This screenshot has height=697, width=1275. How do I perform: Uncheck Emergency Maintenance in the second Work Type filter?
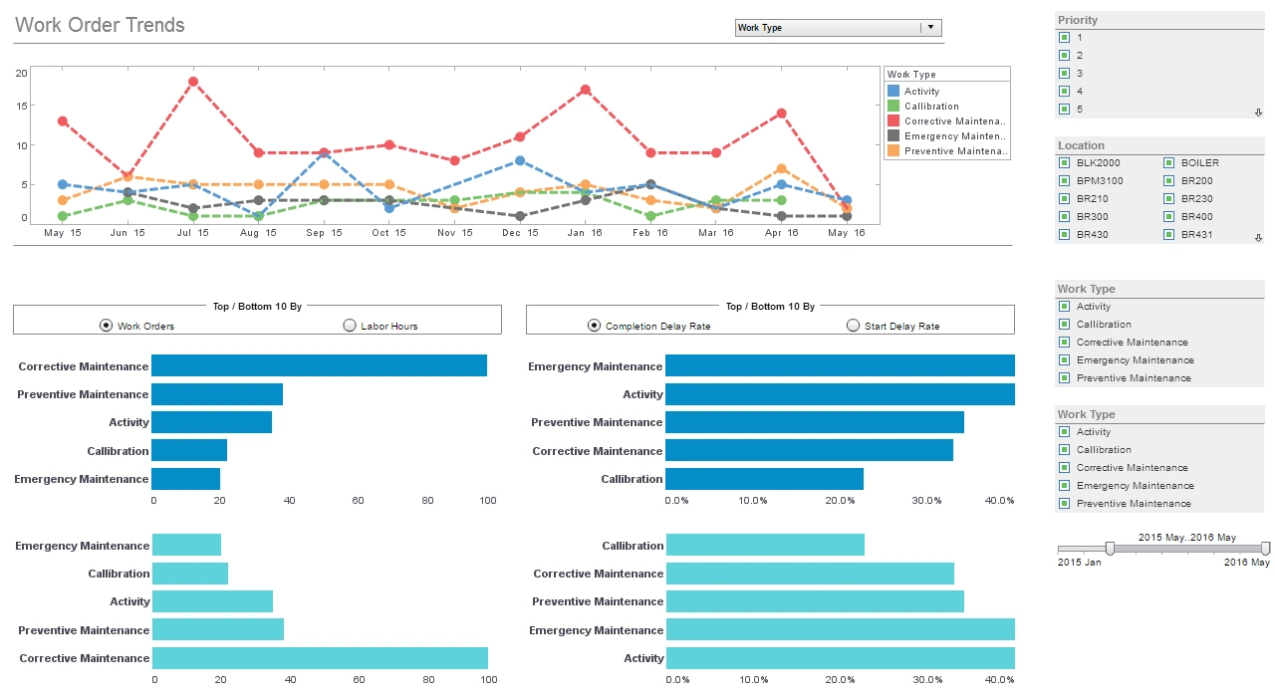1065,485
